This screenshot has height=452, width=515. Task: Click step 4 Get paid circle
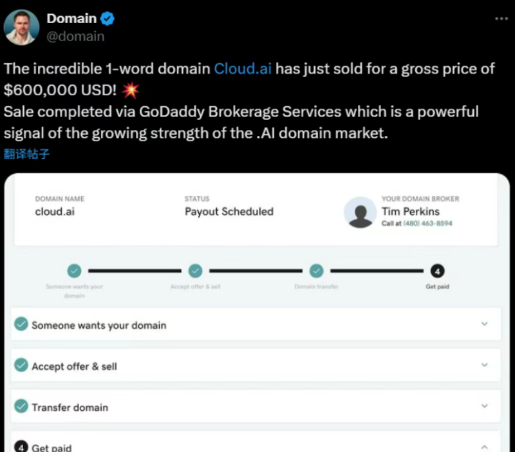(437, 271)
